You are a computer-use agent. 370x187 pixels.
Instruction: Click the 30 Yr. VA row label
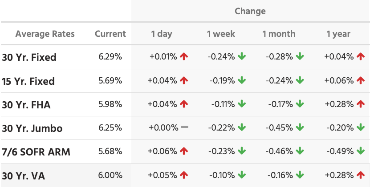[24, 176]
